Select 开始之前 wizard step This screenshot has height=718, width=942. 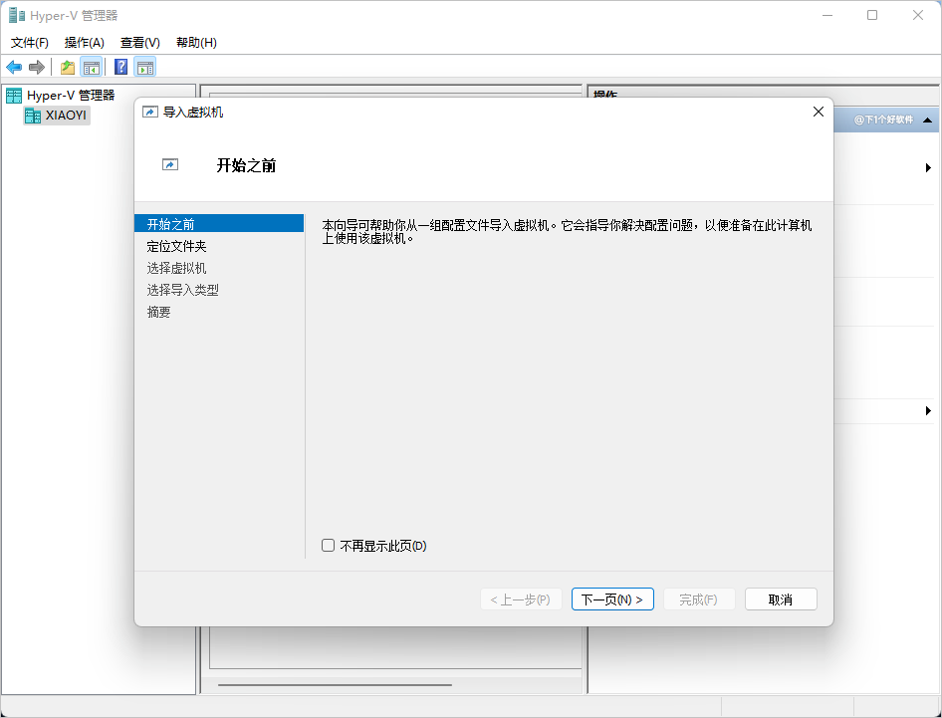(219, 224)
